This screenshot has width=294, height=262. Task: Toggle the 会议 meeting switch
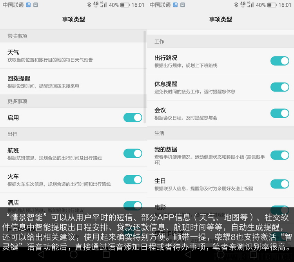280,113
